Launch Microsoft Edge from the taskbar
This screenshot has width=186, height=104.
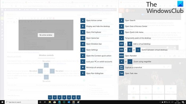(59, 102)
